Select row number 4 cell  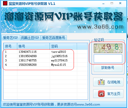point(6,65)
